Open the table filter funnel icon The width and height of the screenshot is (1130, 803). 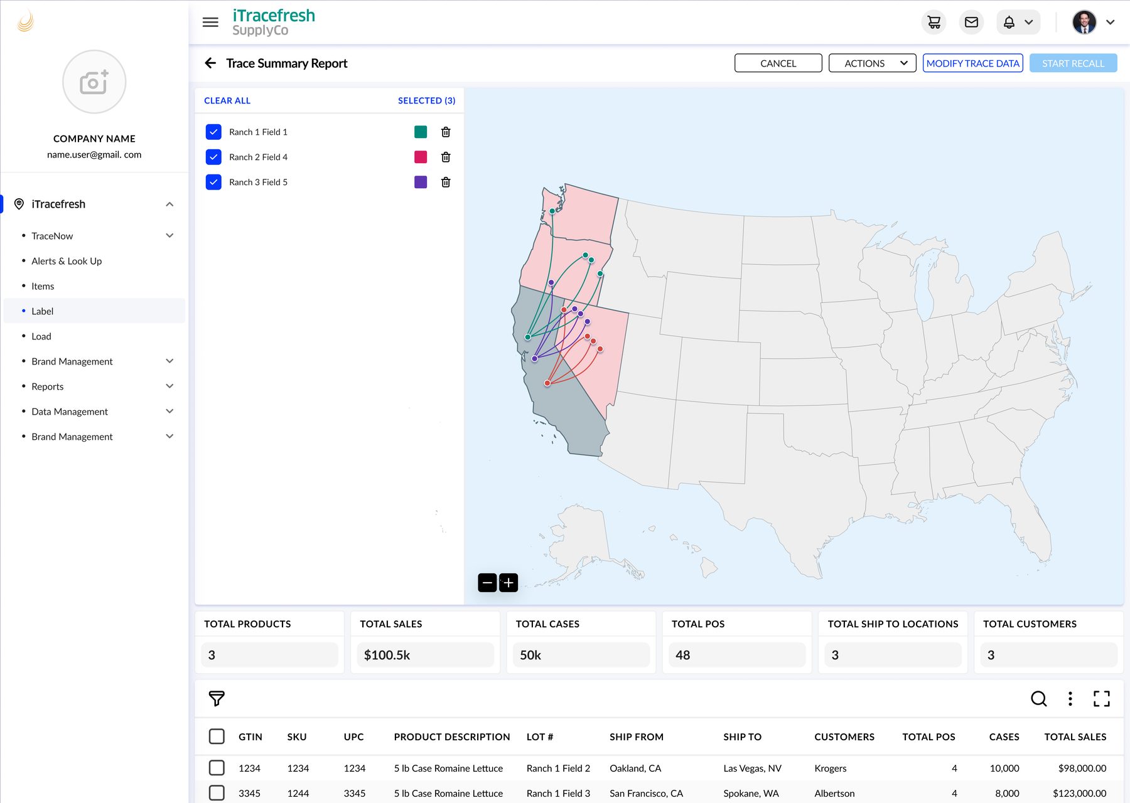coord(217,699)
